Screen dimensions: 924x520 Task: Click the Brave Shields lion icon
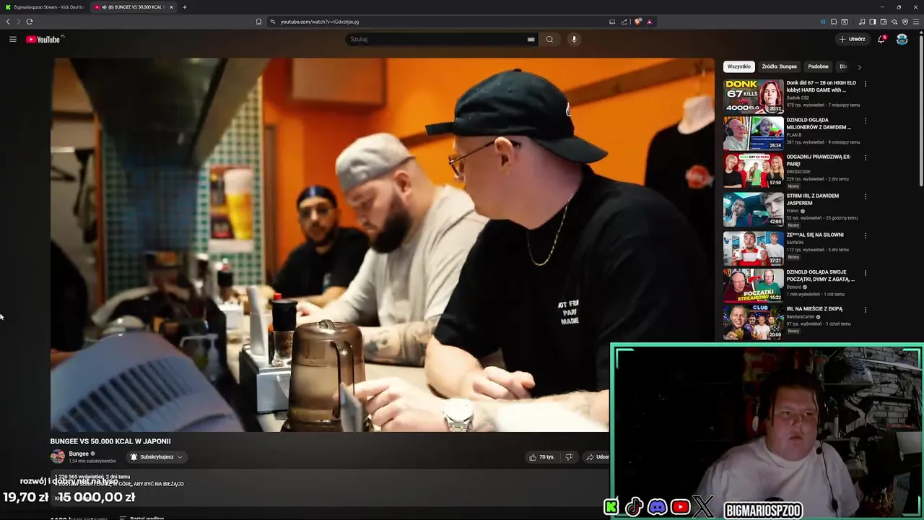638,22
